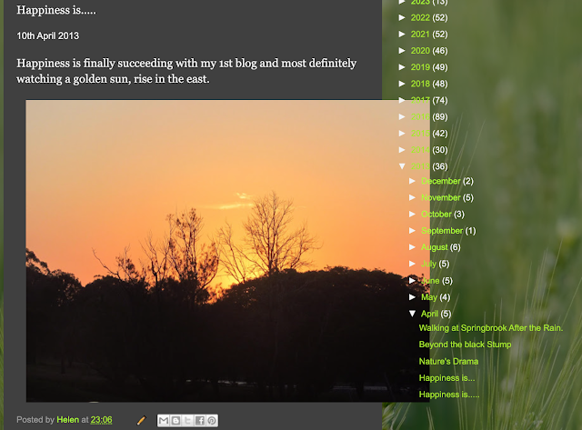
Task: Share post to Twitter icon
Action: click(188, 420)
